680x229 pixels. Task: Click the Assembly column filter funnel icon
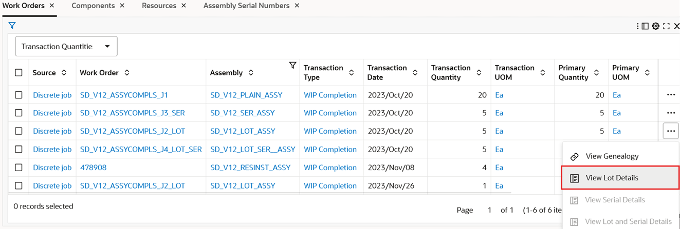pyautogui.click(x=292, y=65)
